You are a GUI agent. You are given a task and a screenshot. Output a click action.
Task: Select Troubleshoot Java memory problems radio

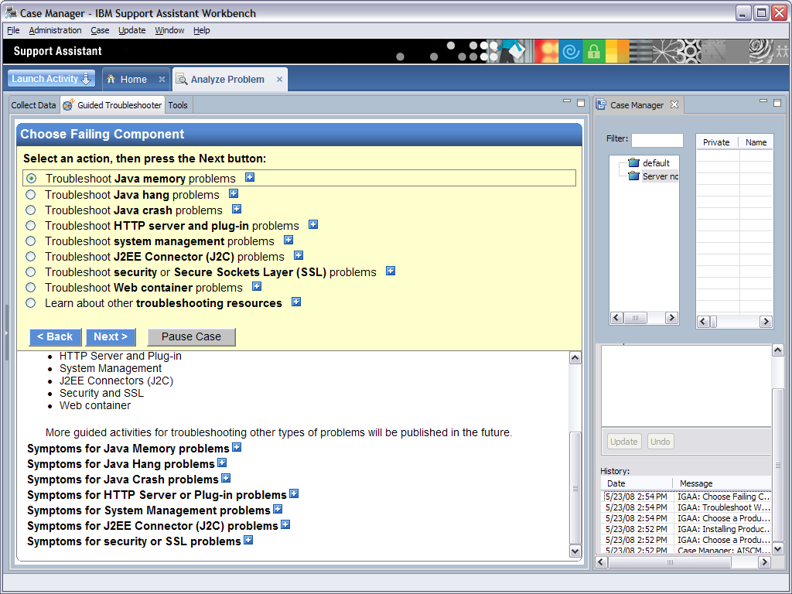point(31,179)
